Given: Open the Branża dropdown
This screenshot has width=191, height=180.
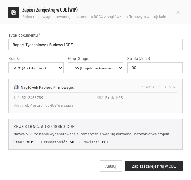Looking at the screenshot, I should (x=36, y=68).
